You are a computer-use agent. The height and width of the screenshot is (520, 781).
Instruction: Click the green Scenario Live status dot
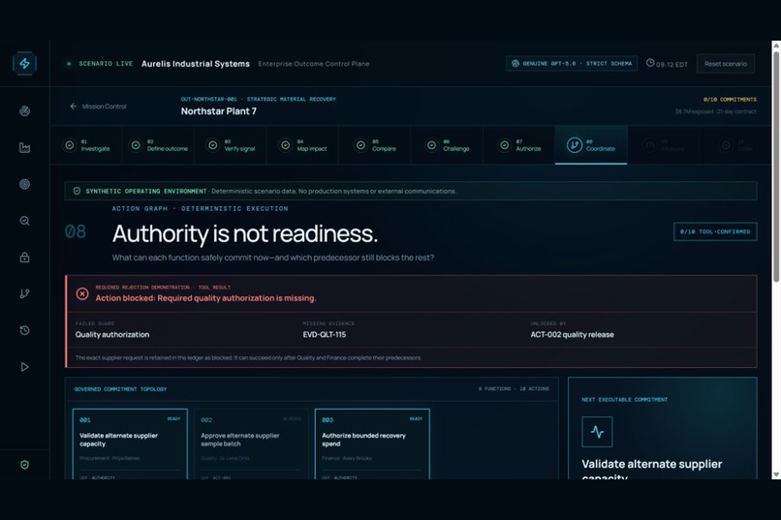(x=69, y=64)
